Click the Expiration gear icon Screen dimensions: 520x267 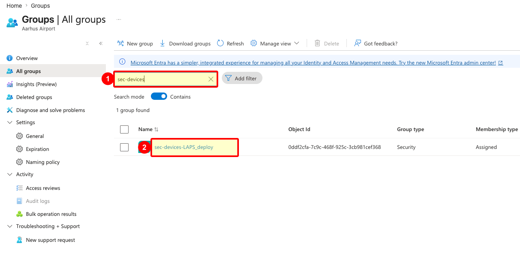click(x=19, y=149)
